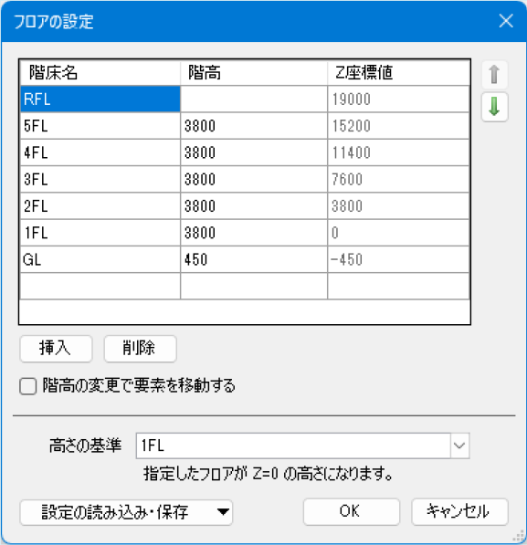This screenshot has width=527, height=545.
Task: Click the キャンセル button
Action: point(459,511)
